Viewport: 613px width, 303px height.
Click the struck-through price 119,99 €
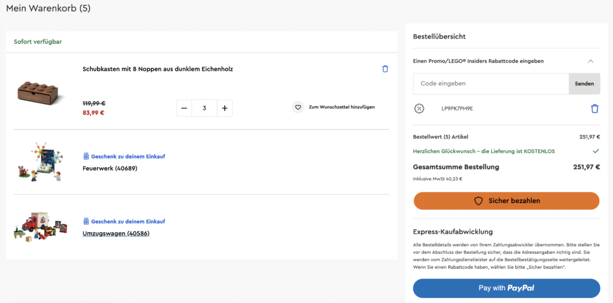[94, 103]
